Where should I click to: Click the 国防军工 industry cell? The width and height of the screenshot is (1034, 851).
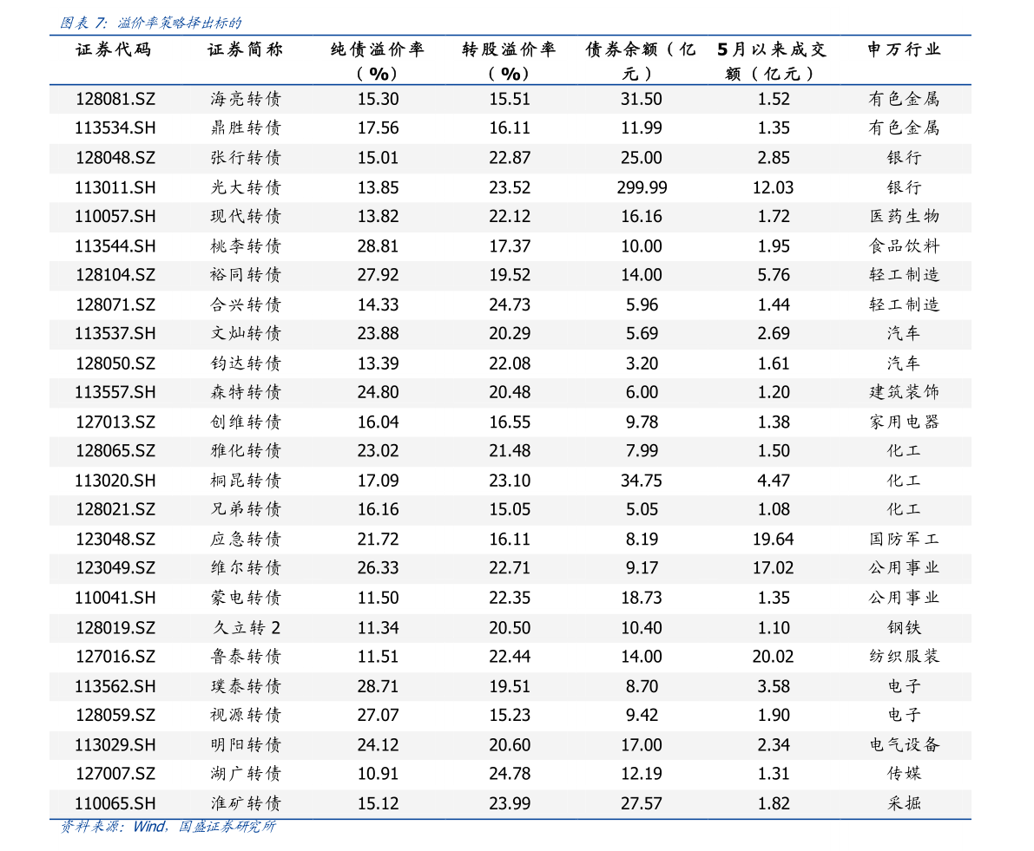pos(904,540)
